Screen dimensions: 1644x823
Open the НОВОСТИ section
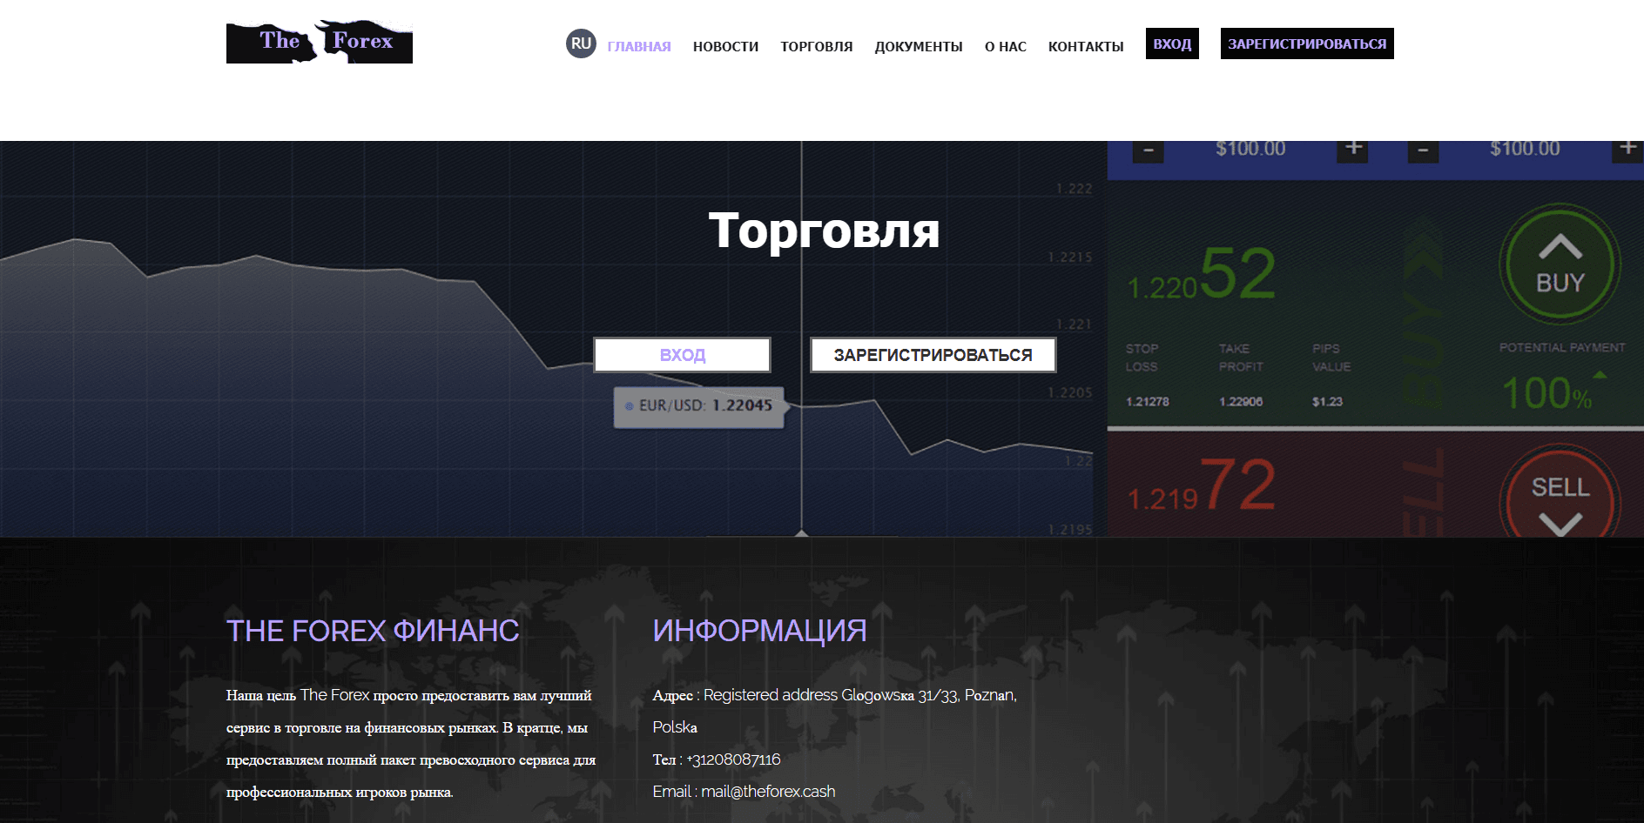point(725,46)
